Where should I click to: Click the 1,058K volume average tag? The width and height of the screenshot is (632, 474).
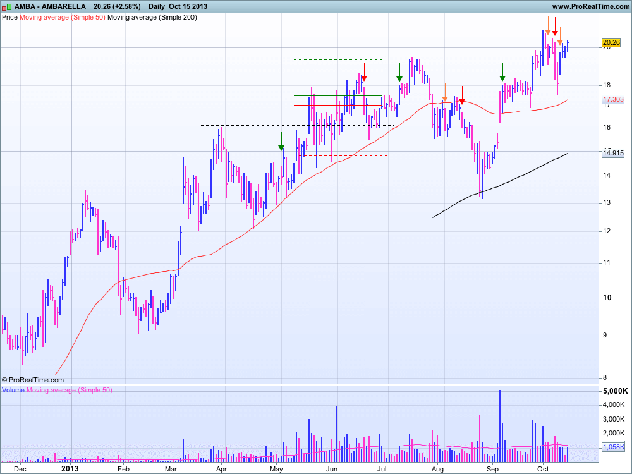click(614, 447)
